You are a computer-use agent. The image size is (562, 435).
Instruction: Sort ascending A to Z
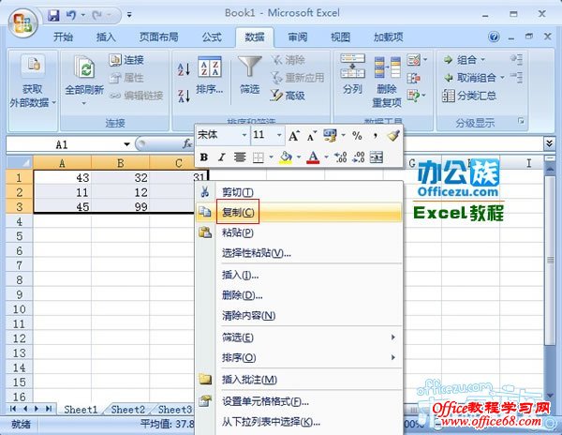[x=184, y=69]
